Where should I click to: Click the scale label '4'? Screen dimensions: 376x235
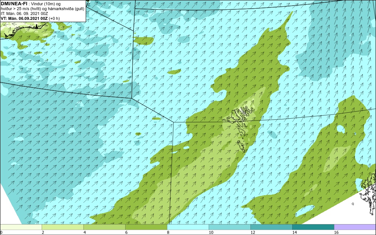pos(85,232)
